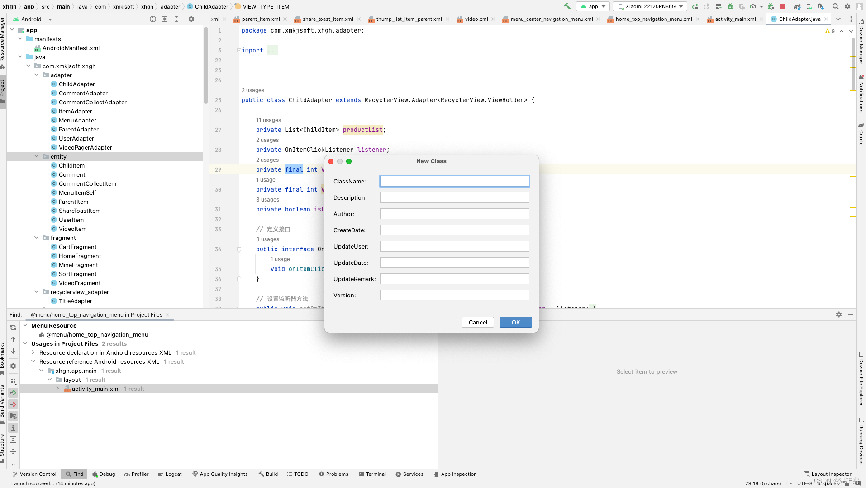Screen dimensions: 866x488
Task: Sync project with Gradle files icon
Action: pyautogui.click(x=797, y=6)
